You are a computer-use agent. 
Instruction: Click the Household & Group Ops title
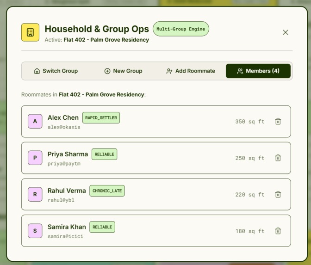tap(97, 29)
